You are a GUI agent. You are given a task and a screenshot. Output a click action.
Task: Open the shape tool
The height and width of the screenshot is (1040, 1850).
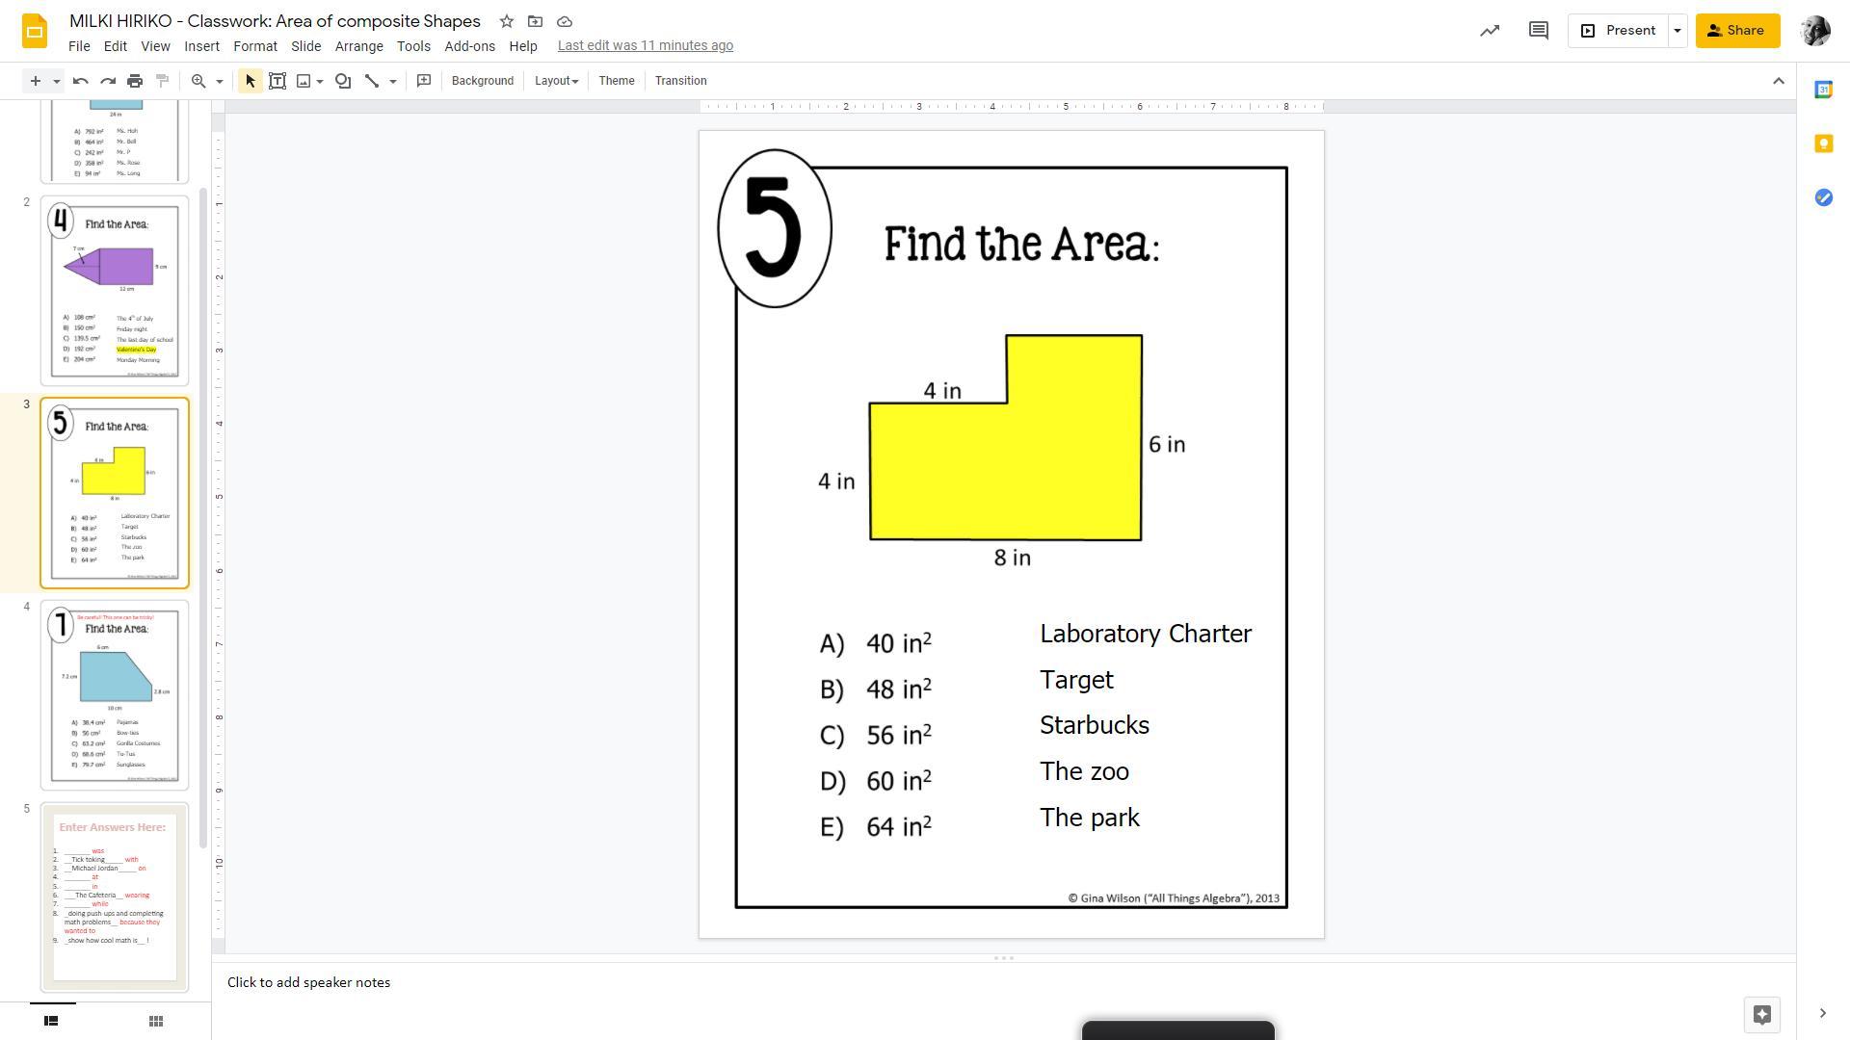343,81
